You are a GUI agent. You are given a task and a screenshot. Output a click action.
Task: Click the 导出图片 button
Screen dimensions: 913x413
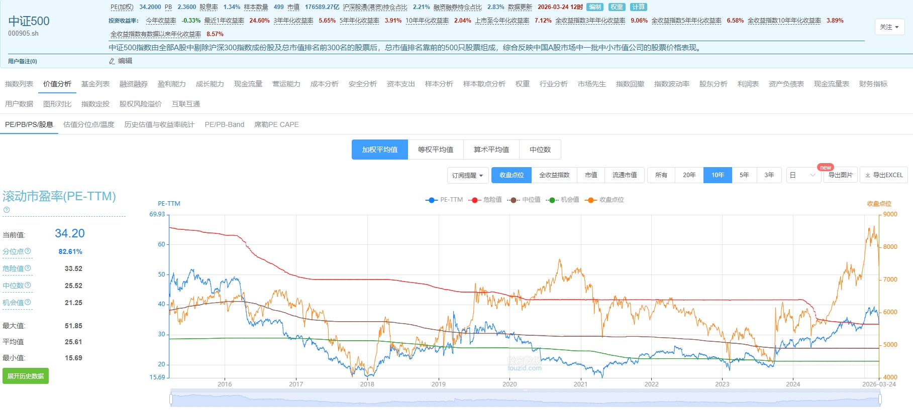click(840, 175)
